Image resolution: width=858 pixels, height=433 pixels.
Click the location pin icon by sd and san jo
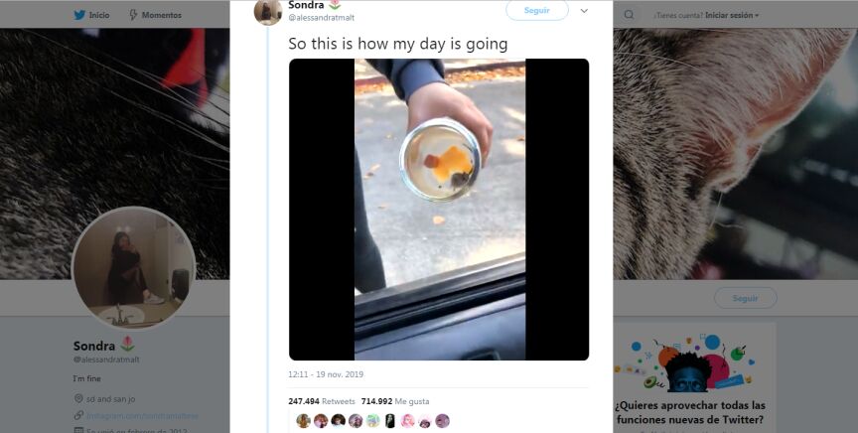(x=77, y=397)
